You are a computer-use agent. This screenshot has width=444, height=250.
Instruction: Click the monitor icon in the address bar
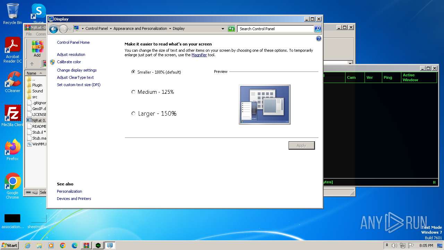pyautogui.click(x=77, y=28)
